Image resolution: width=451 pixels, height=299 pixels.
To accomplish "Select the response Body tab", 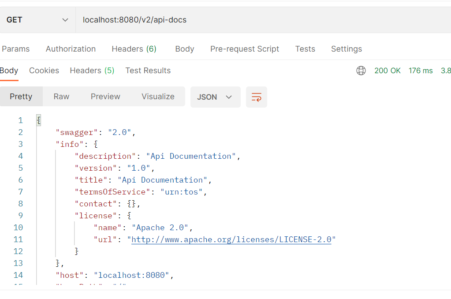I will 9,71.
